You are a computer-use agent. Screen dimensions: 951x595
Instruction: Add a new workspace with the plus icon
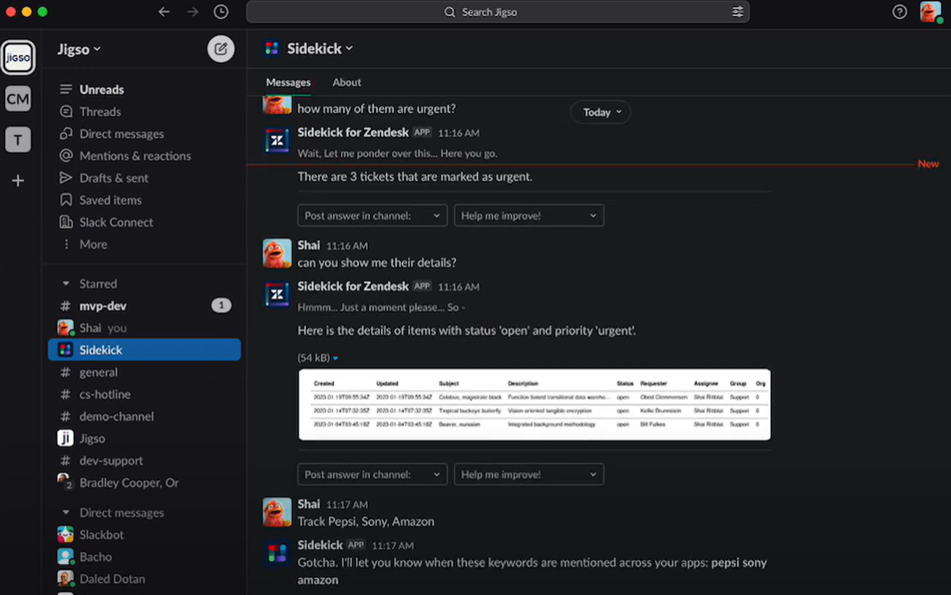coord(17,180)
